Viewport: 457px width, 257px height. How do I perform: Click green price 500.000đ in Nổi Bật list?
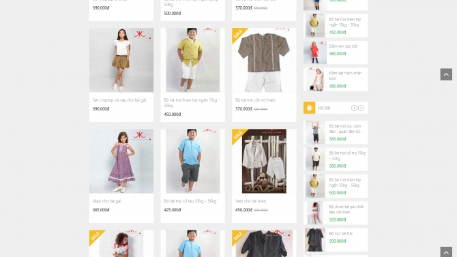[x=338, y=193]
